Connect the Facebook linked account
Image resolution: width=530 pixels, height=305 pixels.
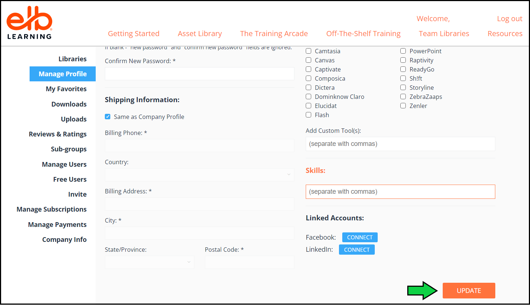click(359, 237)
